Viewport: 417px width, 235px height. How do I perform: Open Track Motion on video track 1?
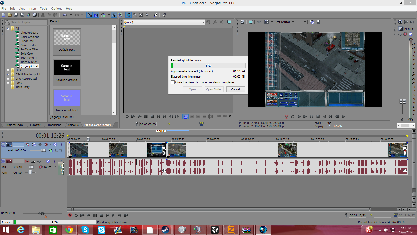point(34,144)
